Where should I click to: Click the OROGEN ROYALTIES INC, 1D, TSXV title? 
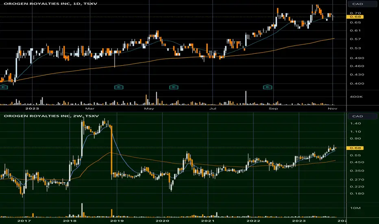coord(50,4)
